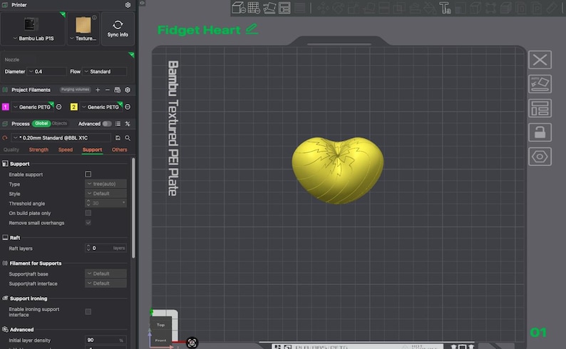Open support Style Default dropdown

point(106,194)
